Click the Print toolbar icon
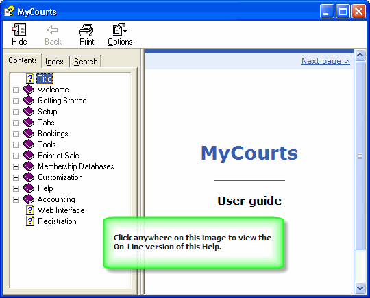 coord(86,30)
